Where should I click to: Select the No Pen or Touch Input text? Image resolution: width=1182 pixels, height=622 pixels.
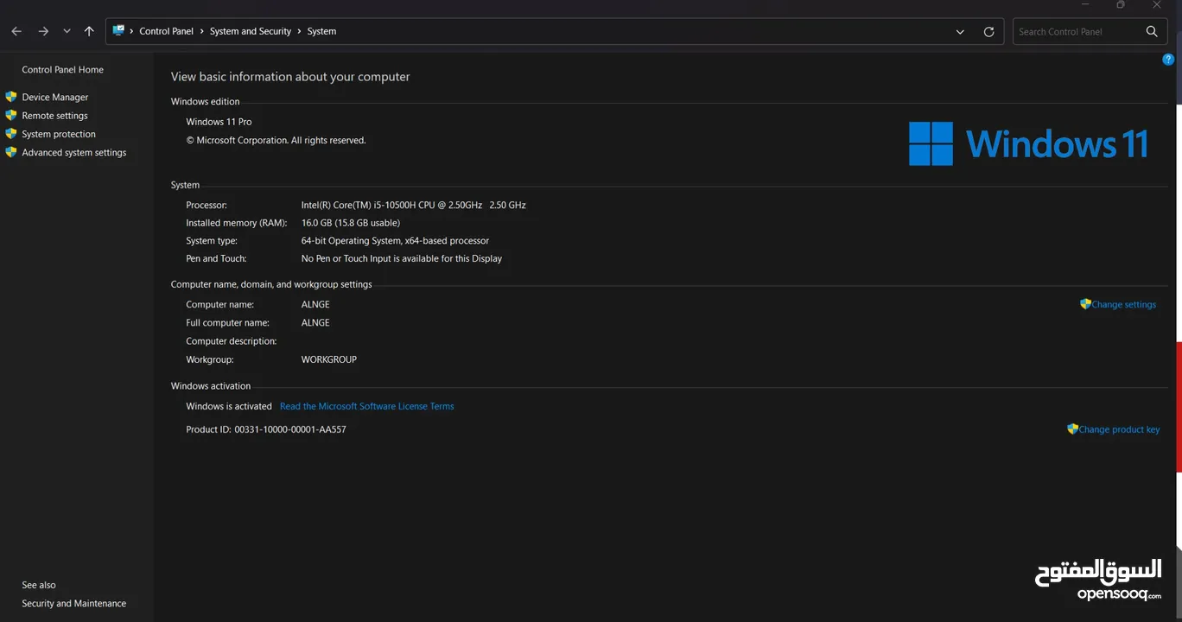coord(401,258)
